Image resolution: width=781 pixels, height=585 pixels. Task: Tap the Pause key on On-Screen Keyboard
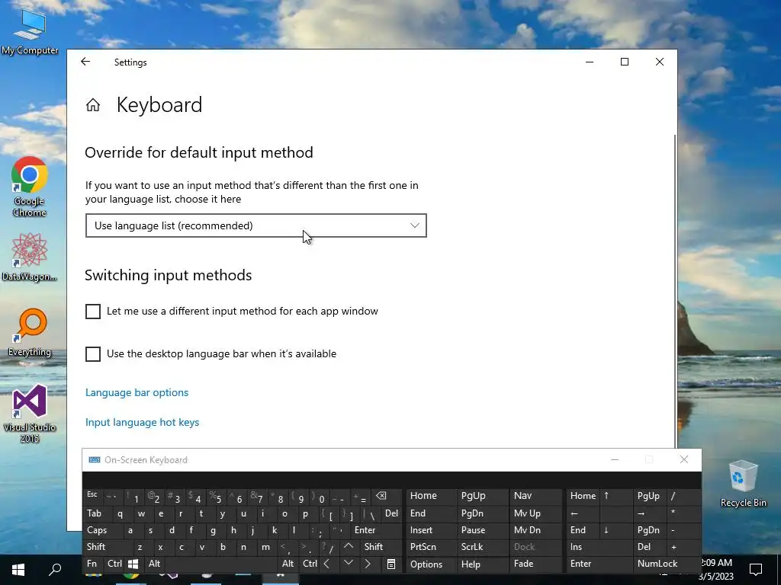point(483,530)
